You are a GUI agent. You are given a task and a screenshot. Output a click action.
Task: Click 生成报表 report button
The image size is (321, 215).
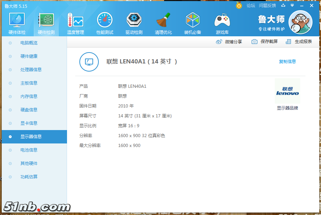tap(299, 42)
